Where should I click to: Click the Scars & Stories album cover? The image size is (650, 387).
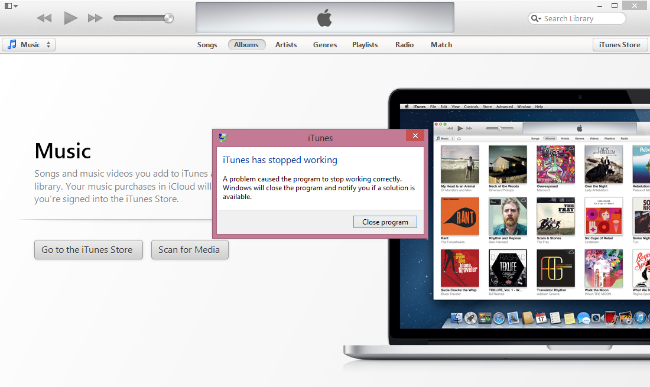[555, 216]
